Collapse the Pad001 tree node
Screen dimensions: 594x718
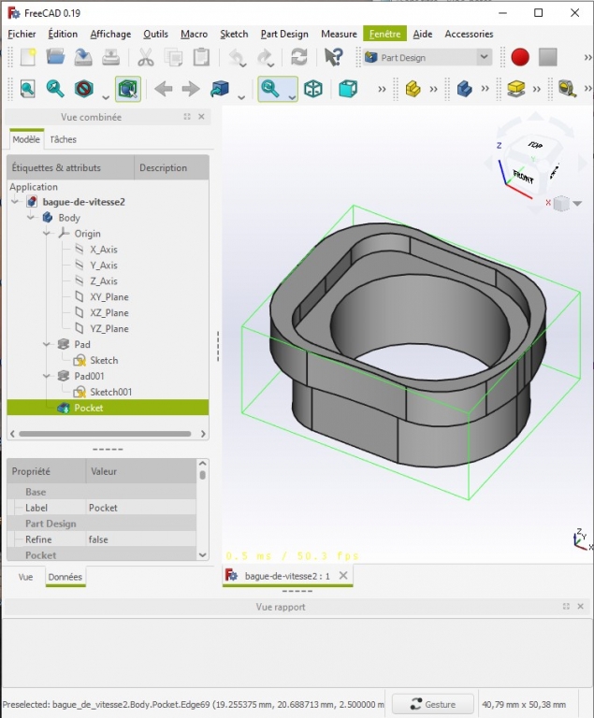click(x=47, y=376)
